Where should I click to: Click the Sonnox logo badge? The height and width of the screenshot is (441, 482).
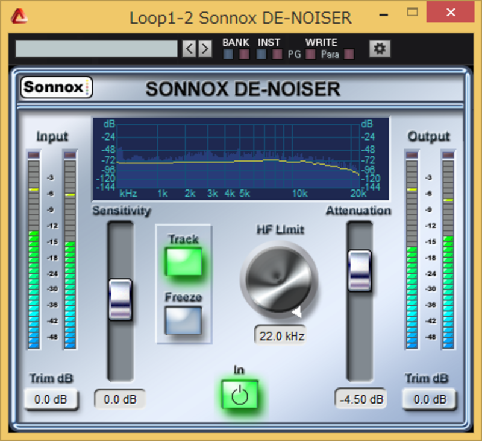(56, 87)
